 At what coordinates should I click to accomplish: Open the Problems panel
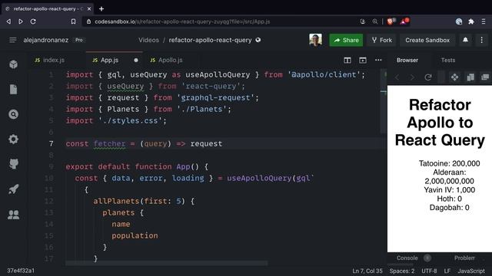[x=464, y=258]
